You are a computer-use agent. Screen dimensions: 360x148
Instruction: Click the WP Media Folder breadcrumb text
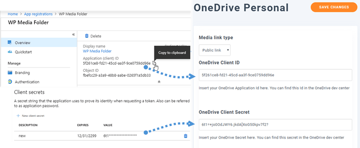[73, 14]
